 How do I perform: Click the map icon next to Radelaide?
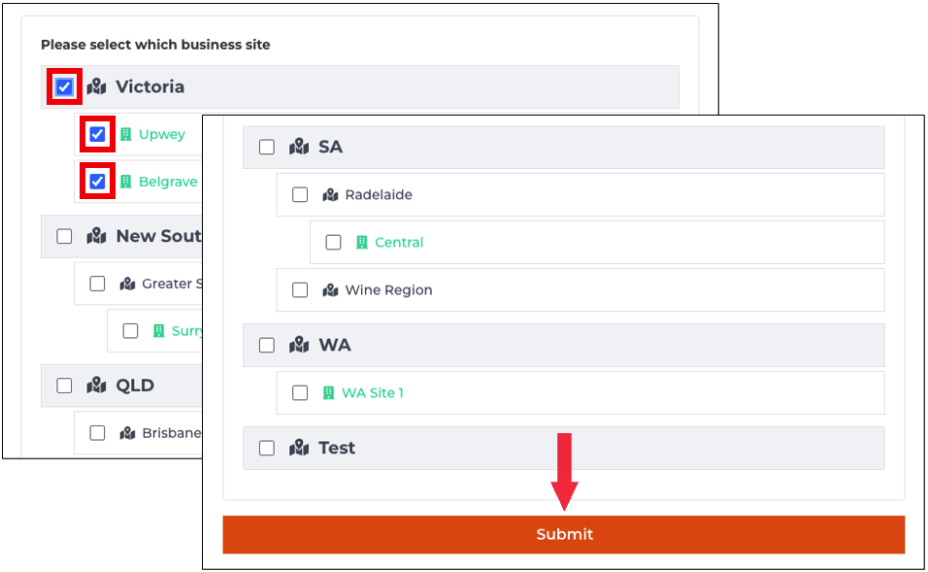tap(330, 195)
